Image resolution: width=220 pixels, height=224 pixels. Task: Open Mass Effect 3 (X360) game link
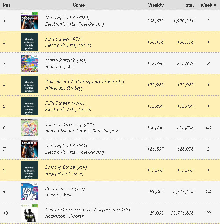[x=71, y=17]
